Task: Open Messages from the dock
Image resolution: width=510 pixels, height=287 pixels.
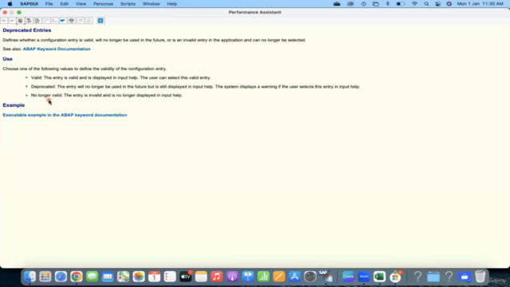Action: click(92, 277)
